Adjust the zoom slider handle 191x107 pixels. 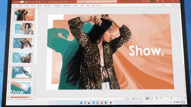click(171, 98)
